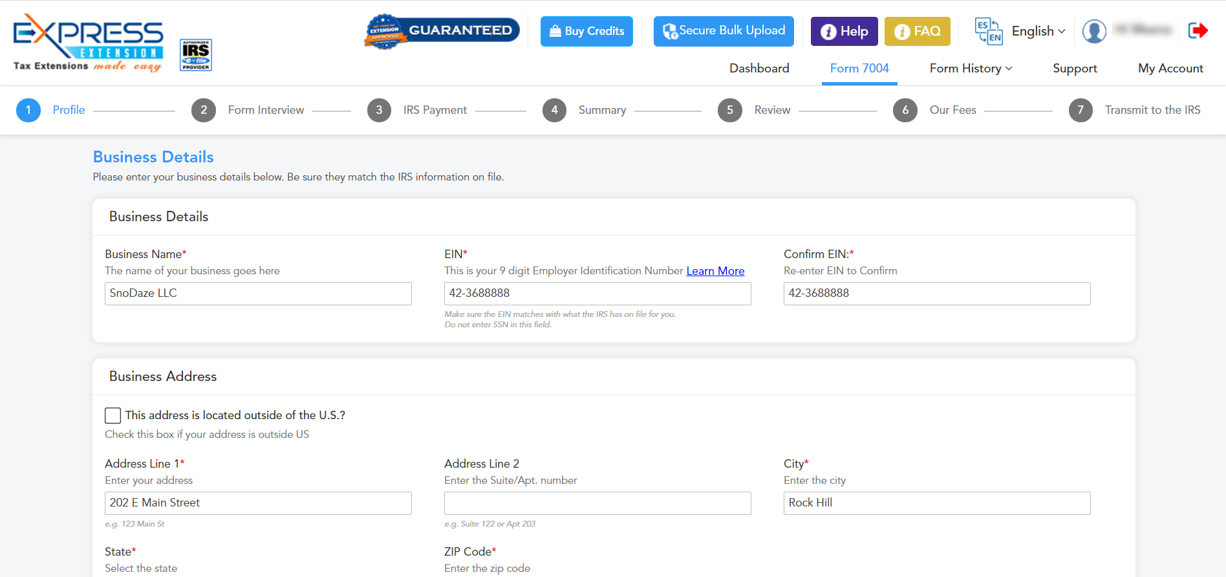Click the Form Interview step label

266,110
